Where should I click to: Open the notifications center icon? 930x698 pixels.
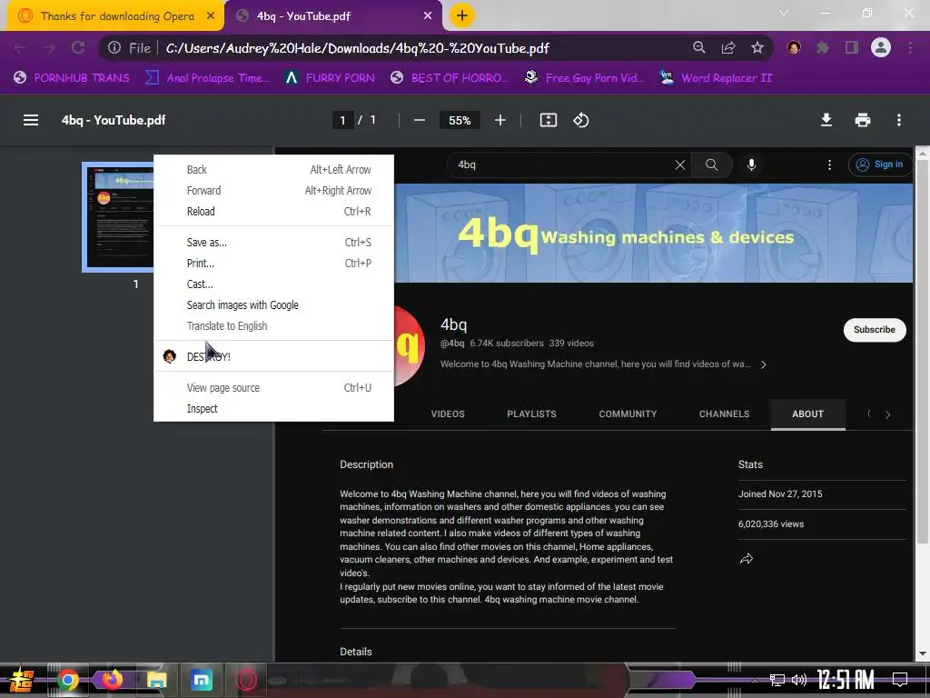click(900, 680)
